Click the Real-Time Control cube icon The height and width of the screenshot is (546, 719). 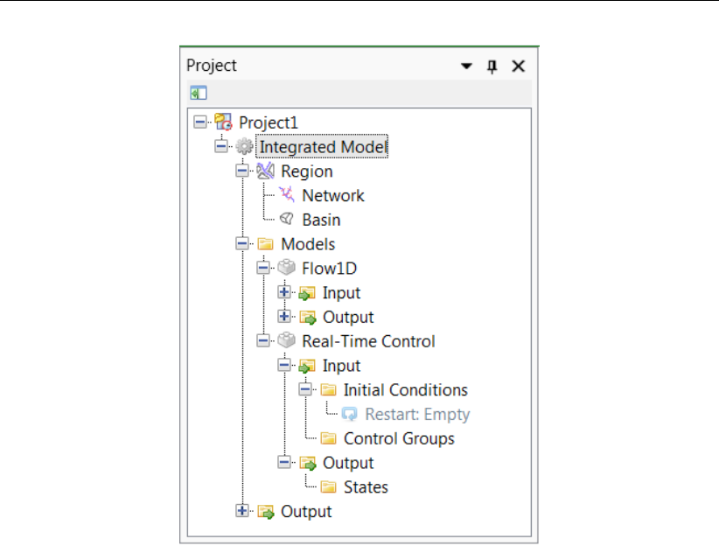tap(286, 341)
